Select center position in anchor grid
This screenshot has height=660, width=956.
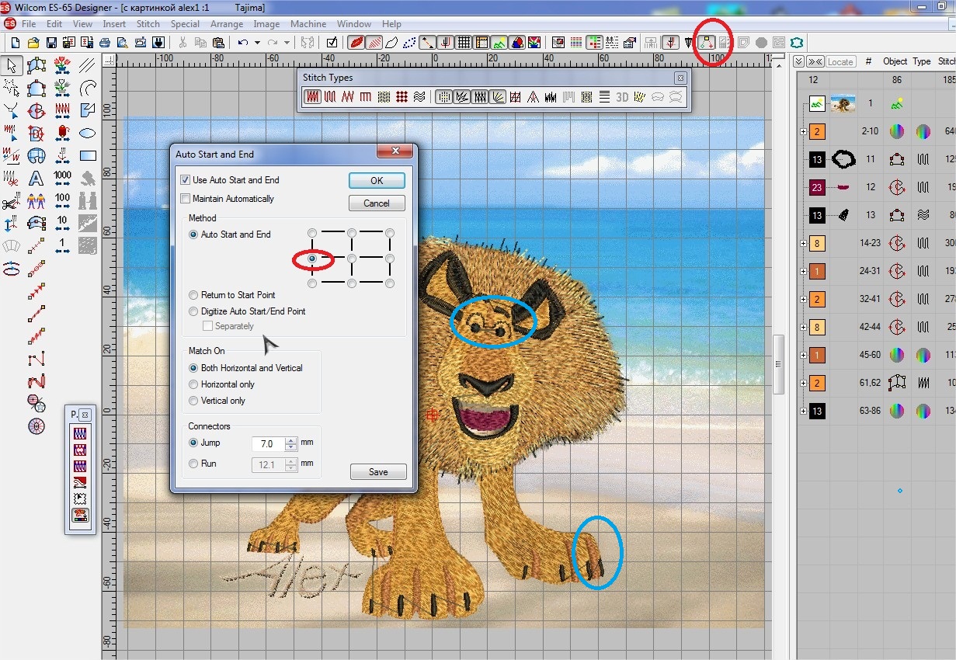pos(352,259)
